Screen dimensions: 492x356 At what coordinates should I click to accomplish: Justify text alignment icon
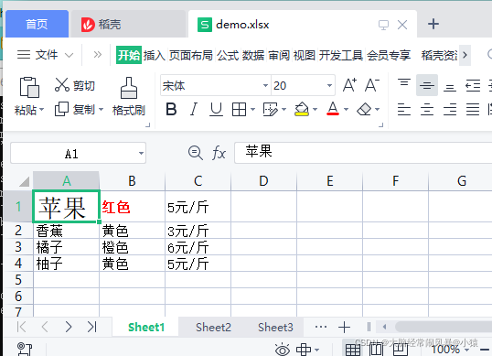(473, 110)
